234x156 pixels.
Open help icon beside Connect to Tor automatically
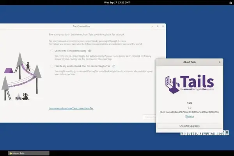[90, 51]
